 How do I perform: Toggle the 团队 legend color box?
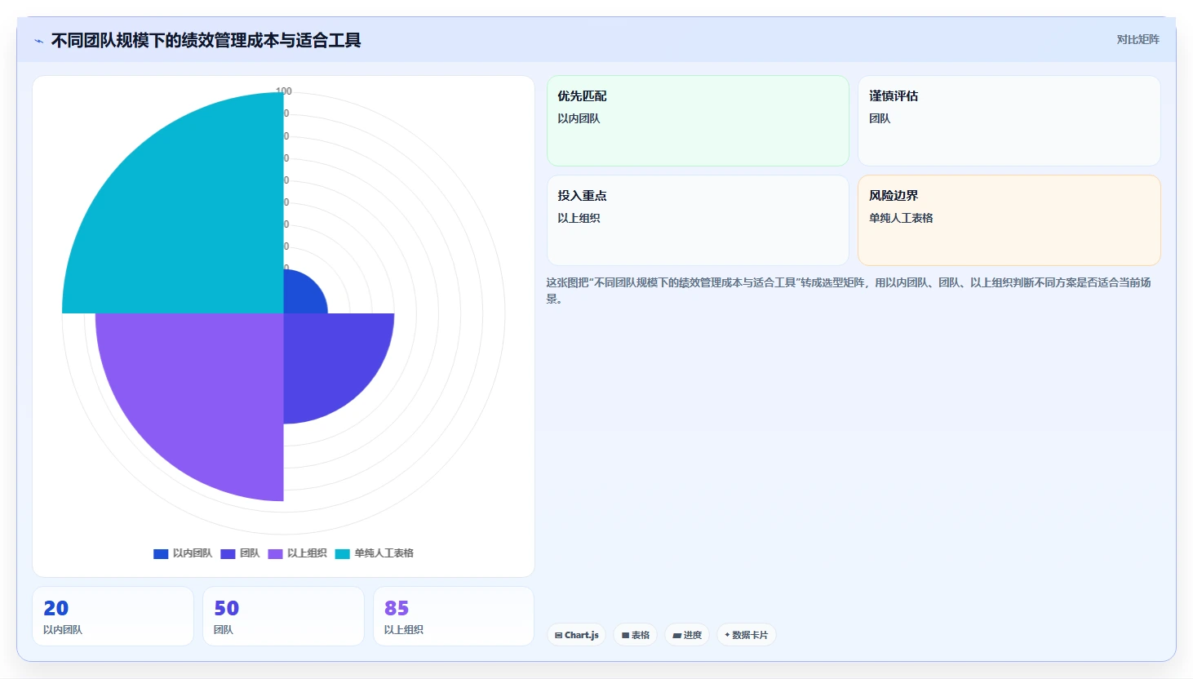pos(228,553)
